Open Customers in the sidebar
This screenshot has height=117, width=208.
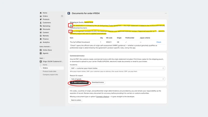coord(47,23)
